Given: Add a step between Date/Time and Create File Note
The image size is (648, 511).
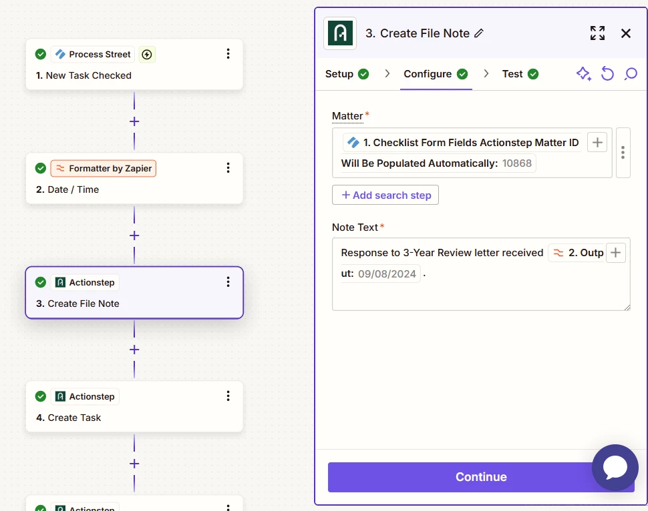Looking at the screenshot, I should [x=134, y=235].
